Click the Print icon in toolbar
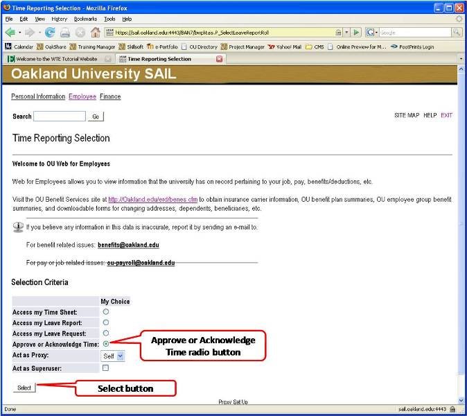This screenshot has height=416, width=467. (x=64, y=33)
